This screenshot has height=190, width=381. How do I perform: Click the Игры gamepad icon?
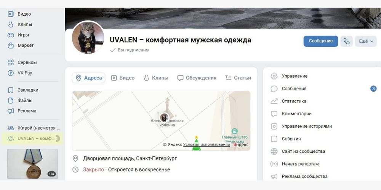coord(10,35)
